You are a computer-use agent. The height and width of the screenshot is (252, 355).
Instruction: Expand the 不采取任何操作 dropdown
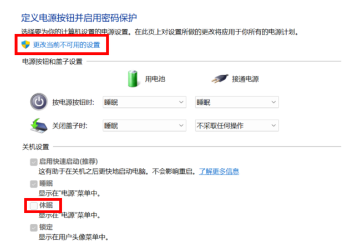click(237, 125)
